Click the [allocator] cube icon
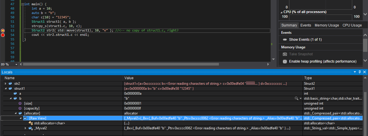 tap(20, 113)
